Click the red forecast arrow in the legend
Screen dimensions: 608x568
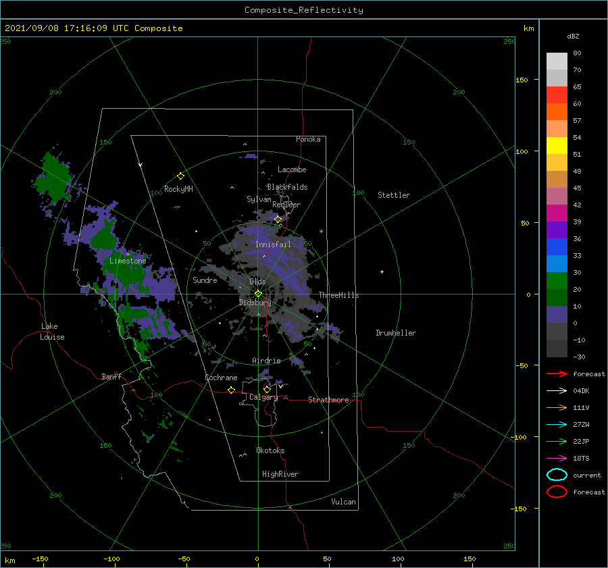(557, 373)
